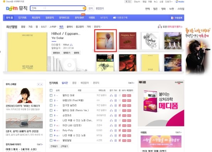Click 전체듣기 button below chart
Viewport: 212px width, 152px height.
click(x=54, y=146)
